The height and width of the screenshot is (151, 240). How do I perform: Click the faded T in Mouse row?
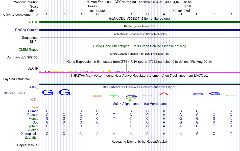pos(131,119)
